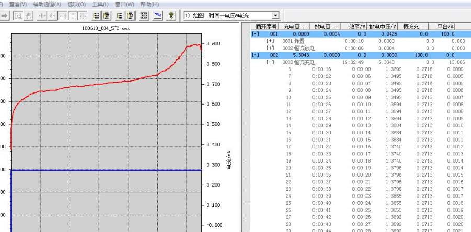The image size is (471, 232).
Task: Select data record row 25
Action: [361, 203]
